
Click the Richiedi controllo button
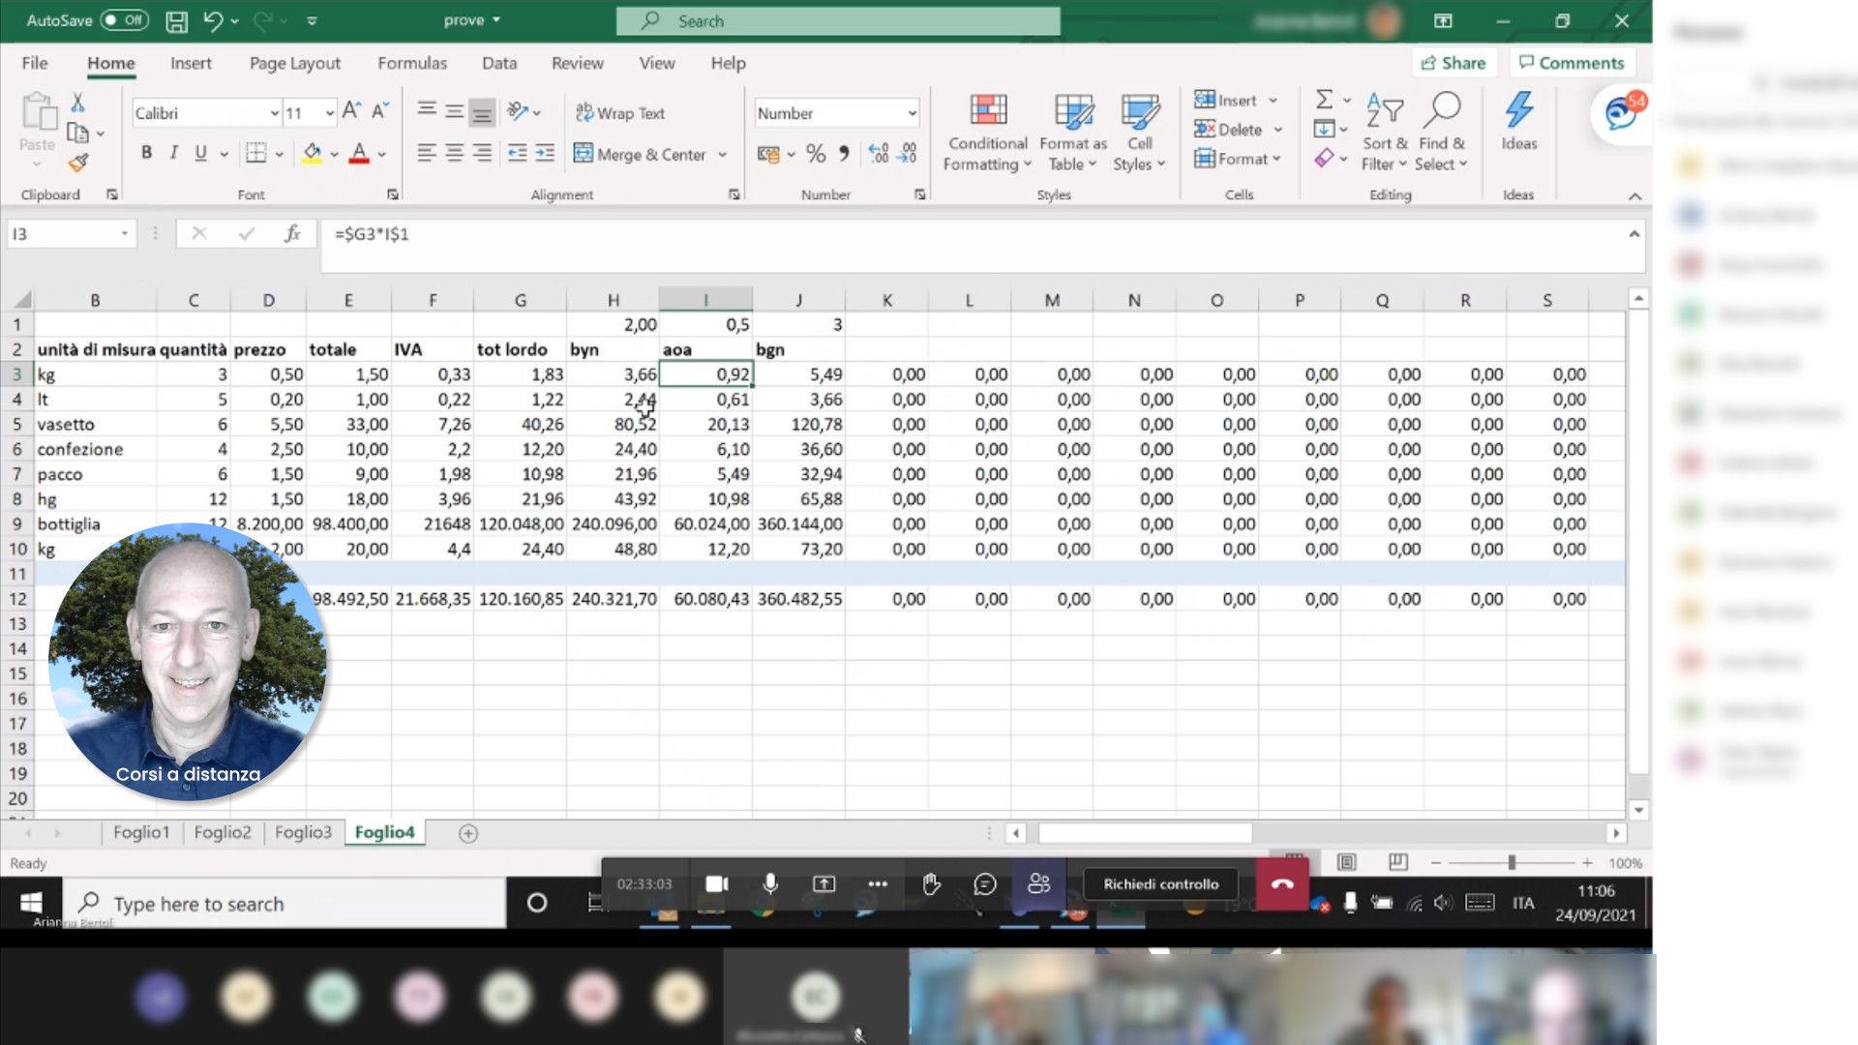(1161, 883)
